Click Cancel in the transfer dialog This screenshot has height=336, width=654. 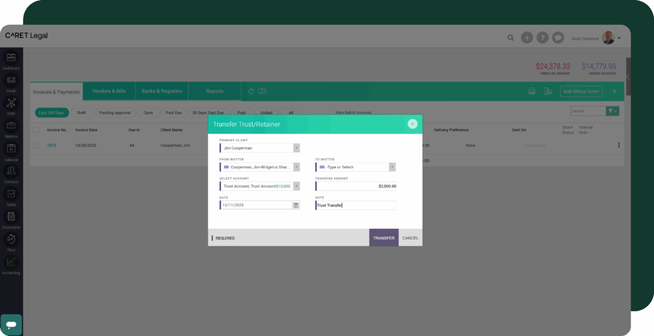(x=411, y=238)
